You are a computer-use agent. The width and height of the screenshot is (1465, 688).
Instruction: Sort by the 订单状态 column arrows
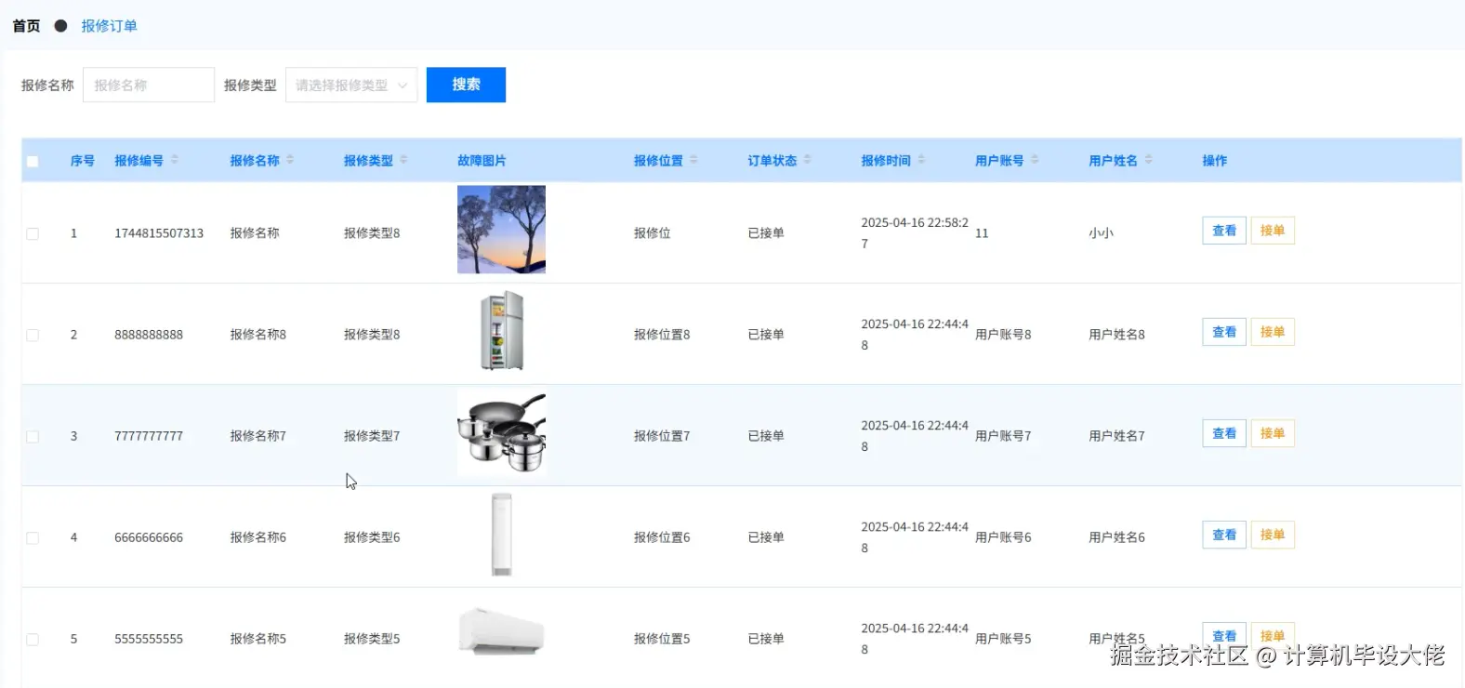pyautogui.click(x=808, y=160)
